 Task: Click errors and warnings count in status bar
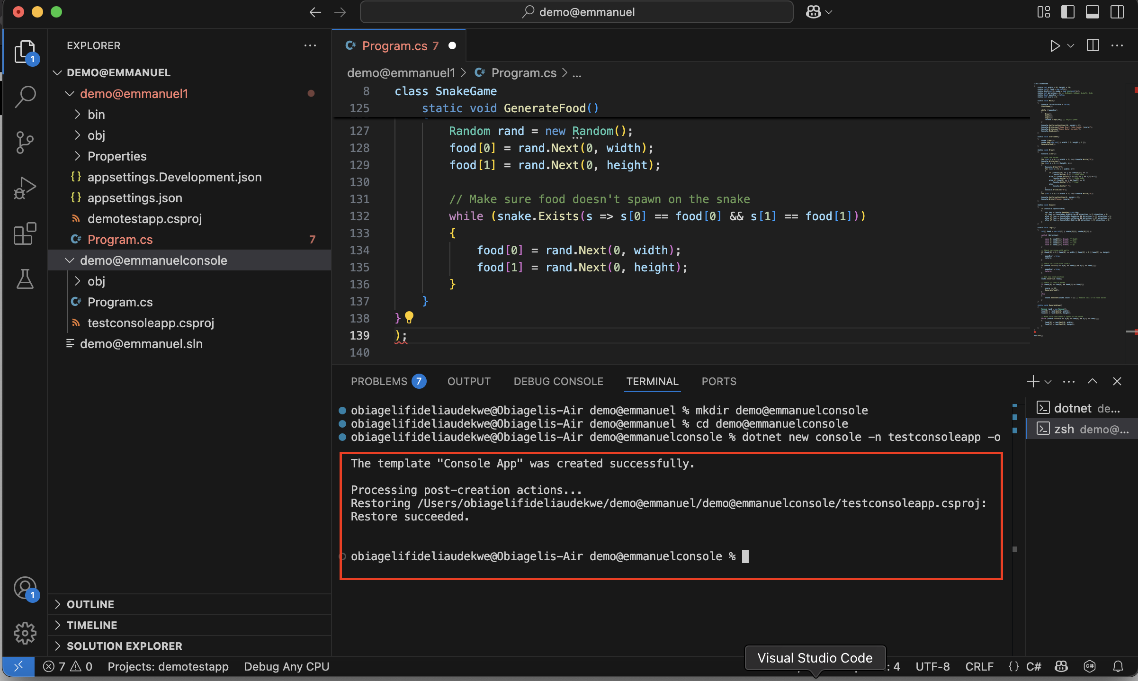point(67,666)
